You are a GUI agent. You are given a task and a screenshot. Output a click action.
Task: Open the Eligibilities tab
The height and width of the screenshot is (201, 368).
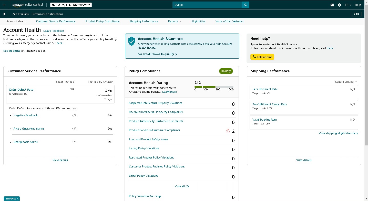(x=198, y=21)
